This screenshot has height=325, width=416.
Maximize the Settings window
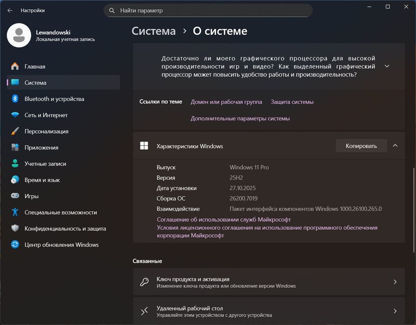coord(388,6)
